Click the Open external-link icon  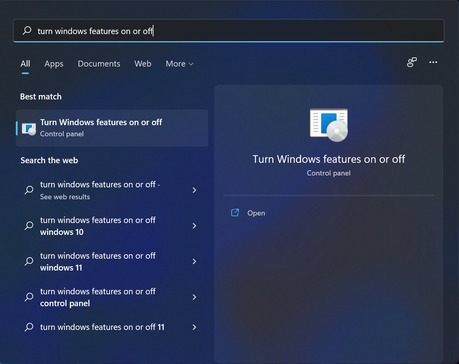pyautogui.click(x=235, y=212)
